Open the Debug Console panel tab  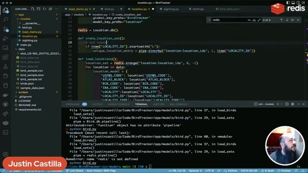point(119,104)
